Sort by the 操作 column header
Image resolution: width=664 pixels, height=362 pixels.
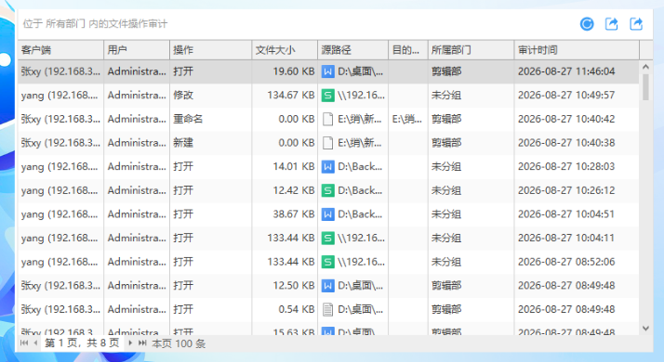(x=211, y=50)
